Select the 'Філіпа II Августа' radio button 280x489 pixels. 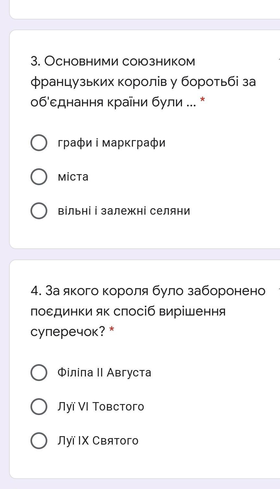click(x=39, y=372)
